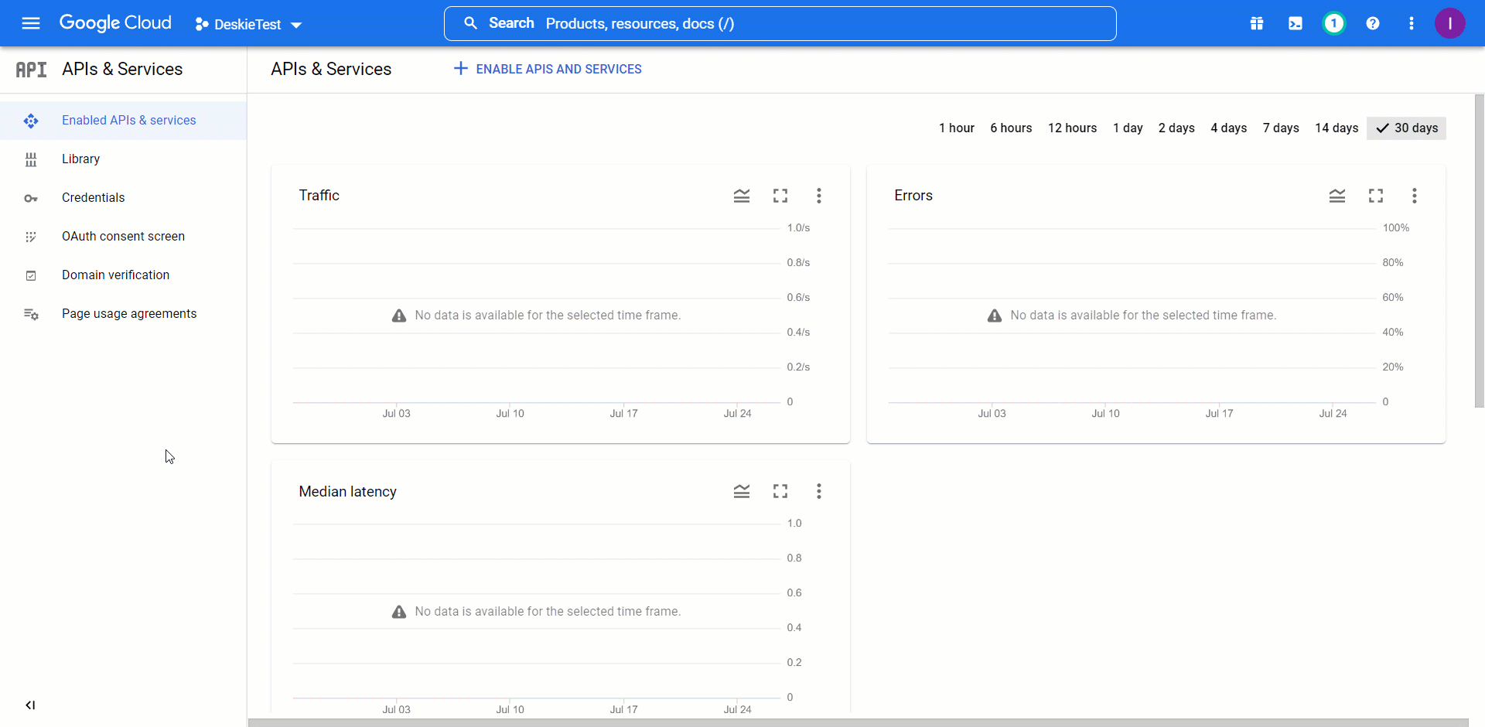The image size is (1485, 727).
Task: Open the help question mark icon
Action: (1373, 23)
